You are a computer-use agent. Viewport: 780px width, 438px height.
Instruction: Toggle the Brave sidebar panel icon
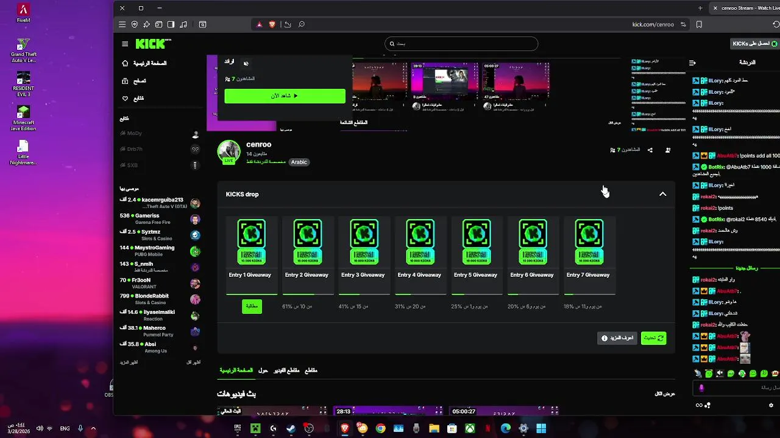coord(171,24)
